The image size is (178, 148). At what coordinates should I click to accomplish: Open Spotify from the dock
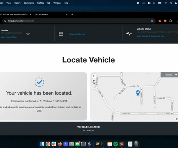tap(116, 144)
